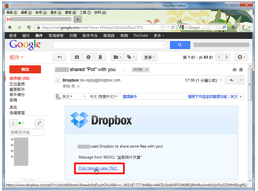Open a new tab with the plus button
Viewport: 258px width, 191px height.
[x=78, y=19]
